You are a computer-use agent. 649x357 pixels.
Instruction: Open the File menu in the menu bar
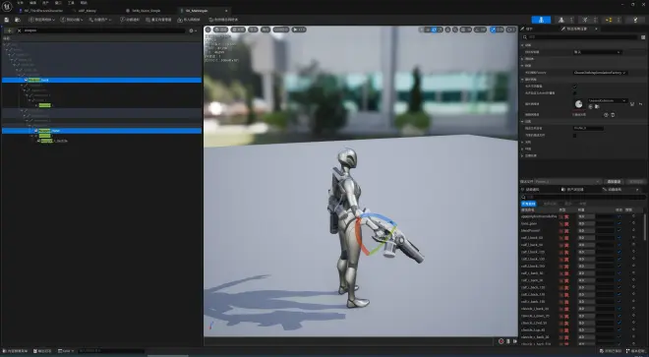20,3
